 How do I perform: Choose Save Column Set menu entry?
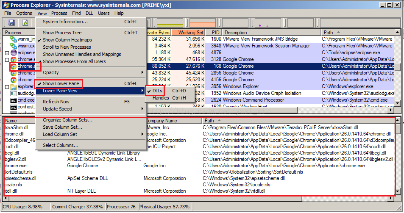[x=90, y=127]
